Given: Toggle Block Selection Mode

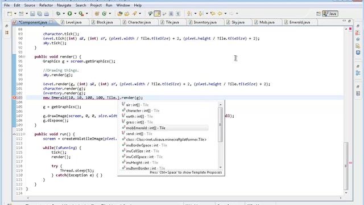Looking at the screenshot, I should [x=171, y=14].
